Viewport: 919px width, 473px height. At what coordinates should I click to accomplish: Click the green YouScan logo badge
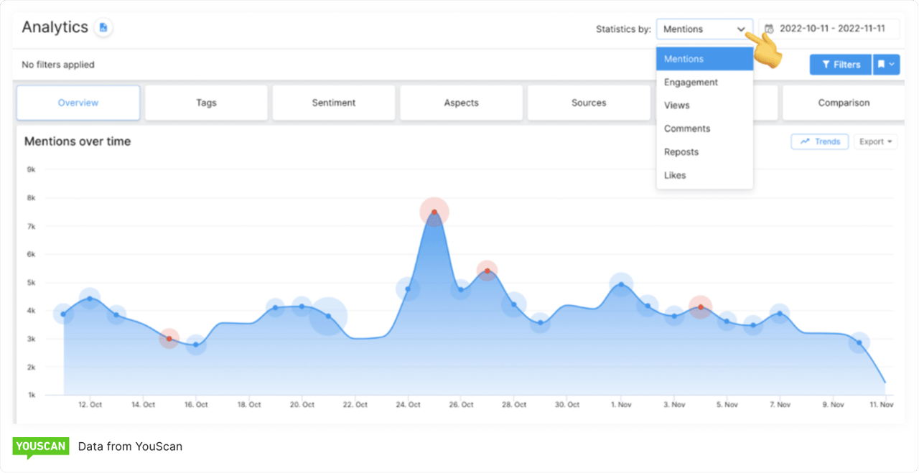point(41,446)
